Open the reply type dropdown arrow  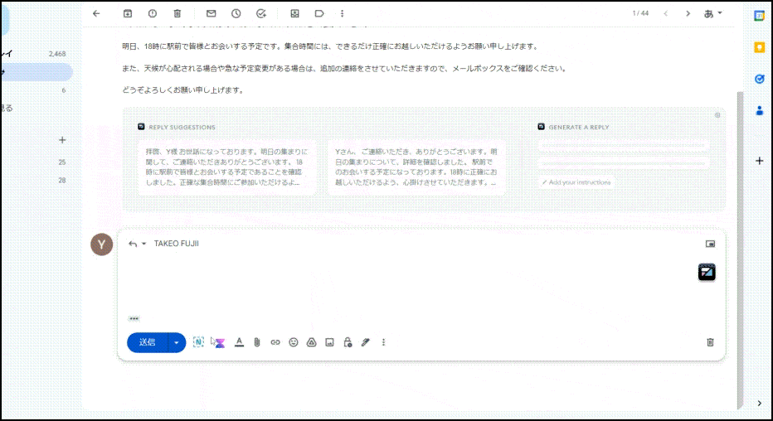pyautogui.click(x=144, y=244)
